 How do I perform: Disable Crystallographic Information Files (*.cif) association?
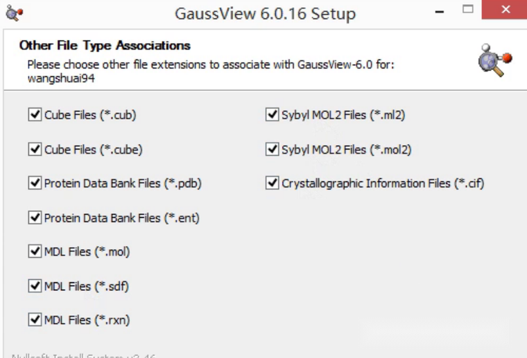pos(273,184)
